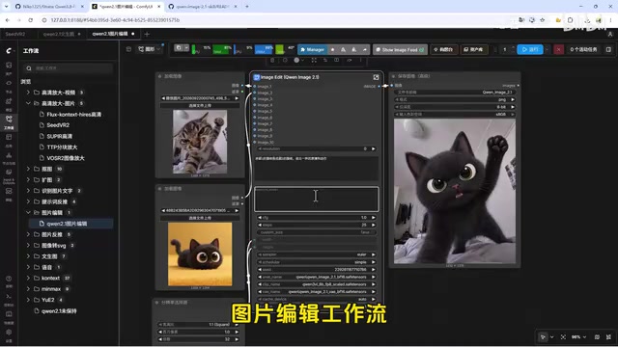Viewport: 618px width, 347px height.
Task: Click upload file button under cat photo node
Action: [x=200, y=105]
